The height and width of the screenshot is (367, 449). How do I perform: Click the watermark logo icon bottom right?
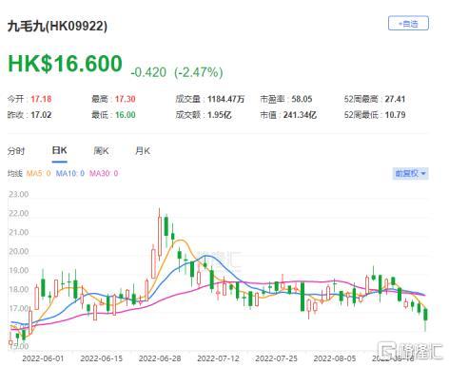(x=387, y=351)
